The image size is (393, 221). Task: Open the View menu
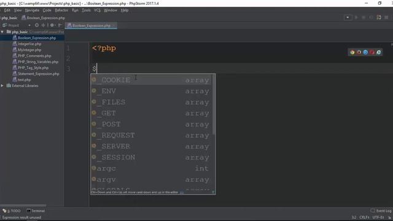18,10
